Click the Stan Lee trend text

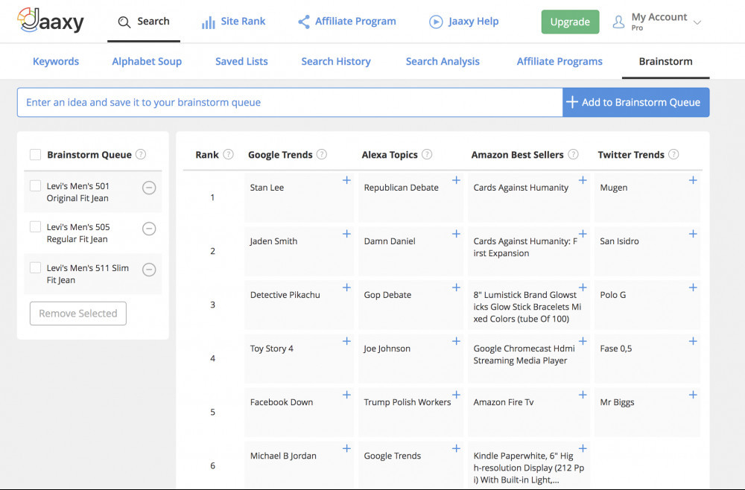(267, 188)
